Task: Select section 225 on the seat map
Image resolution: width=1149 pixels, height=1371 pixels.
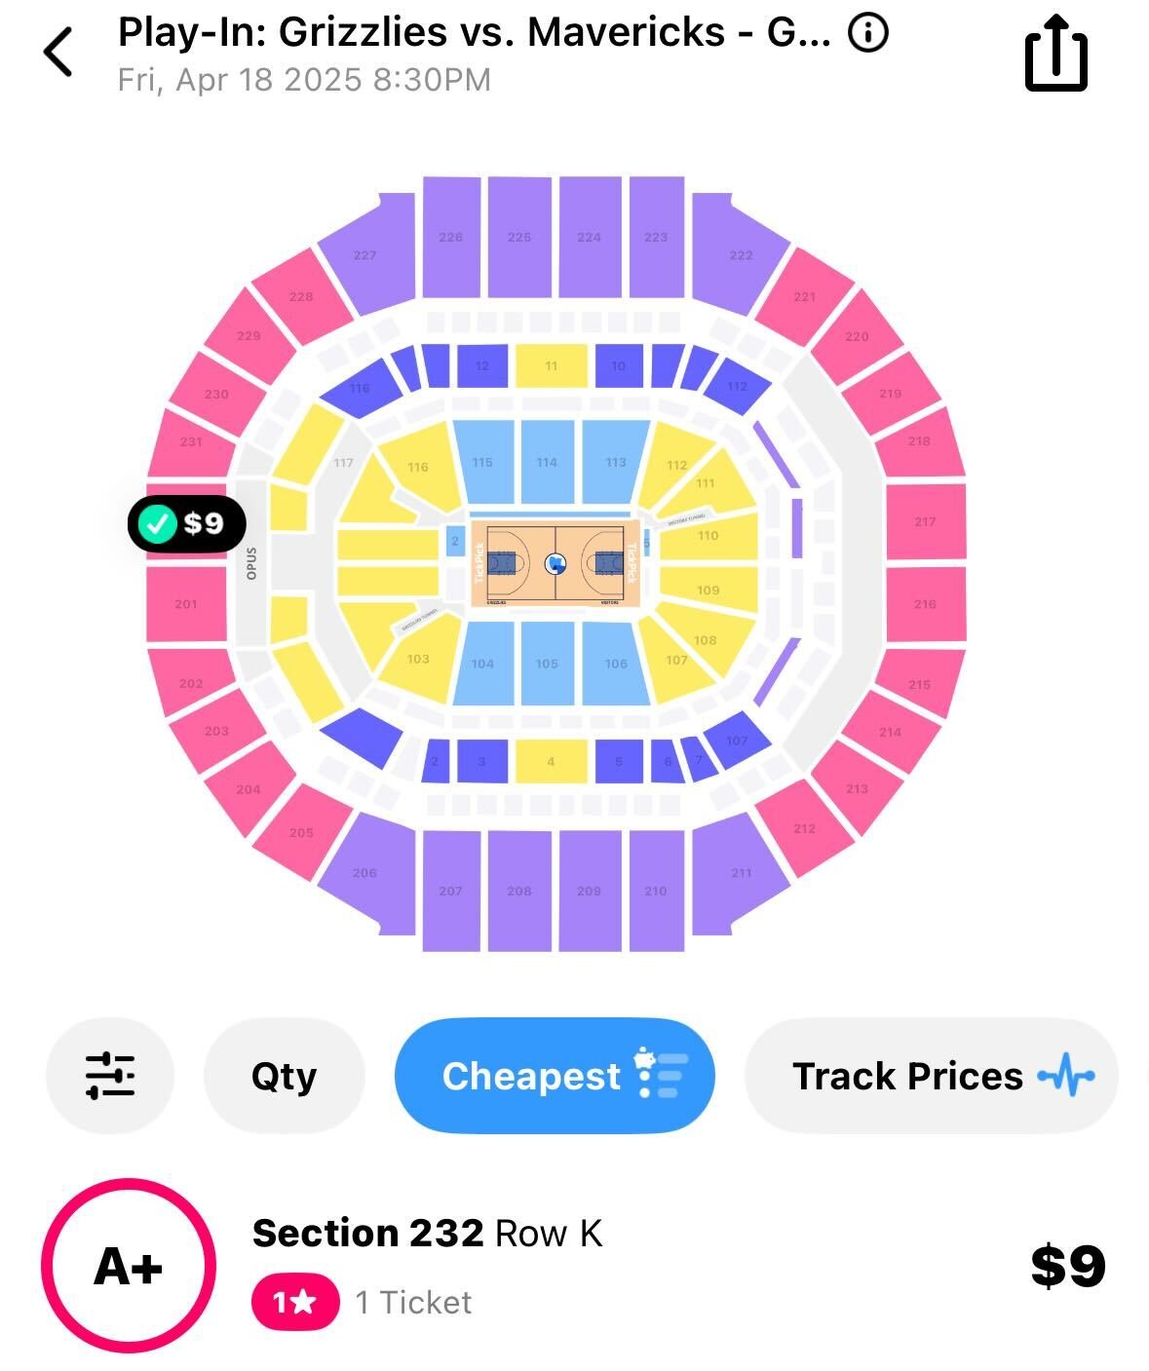Action: 519,237
